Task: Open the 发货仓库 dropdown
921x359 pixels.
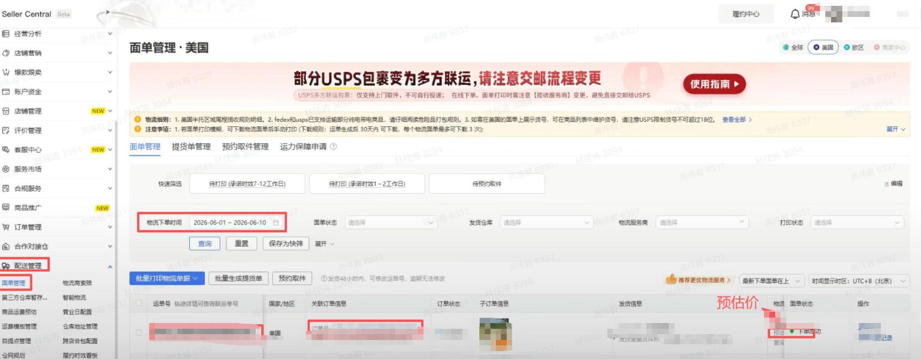Action: [547, 223]
